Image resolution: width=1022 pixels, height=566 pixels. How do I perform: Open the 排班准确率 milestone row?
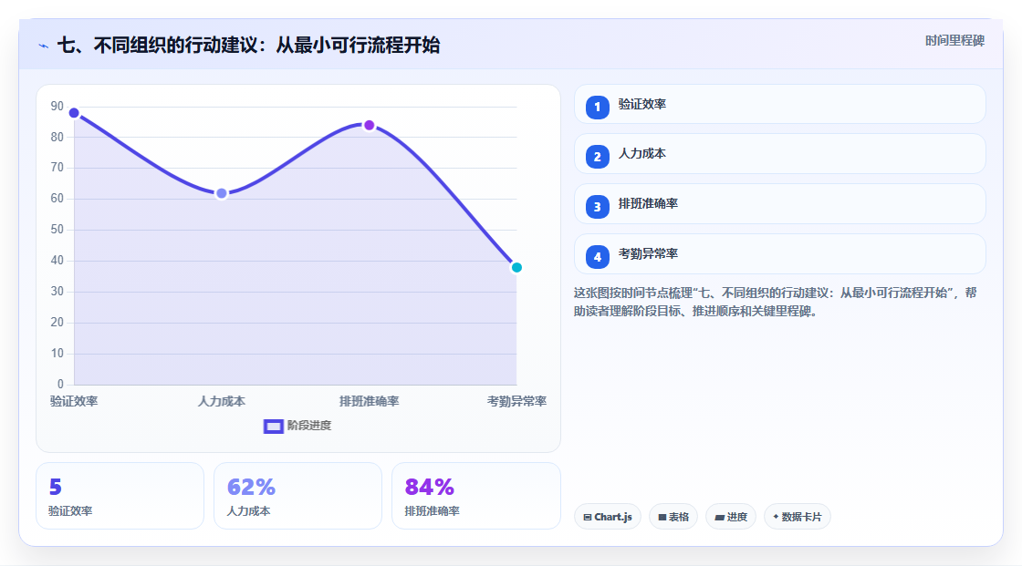pyautogui.click(x=779, y=204)
